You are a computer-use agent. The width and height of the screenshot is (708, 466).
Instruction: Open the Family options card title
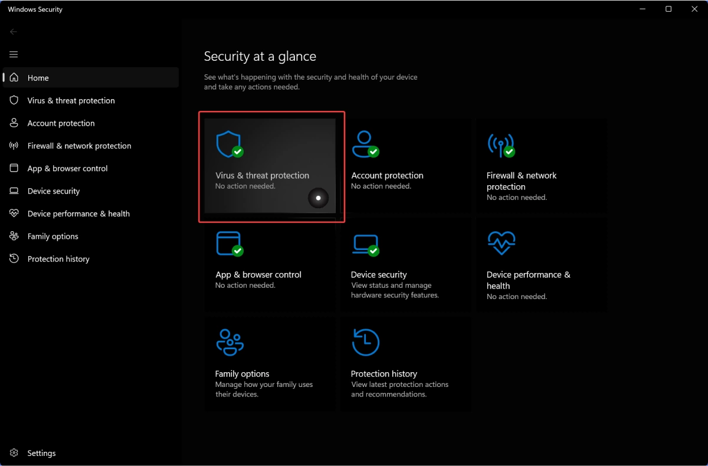[242, 373]
